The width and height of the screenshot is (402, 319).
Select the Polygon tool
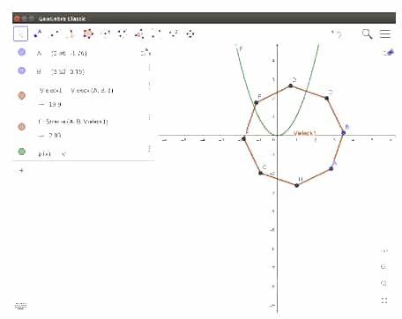[88, 33]
